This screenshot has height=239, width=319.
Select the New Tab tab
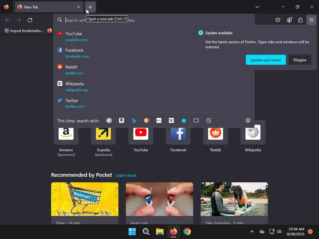[x=49, y=7]
